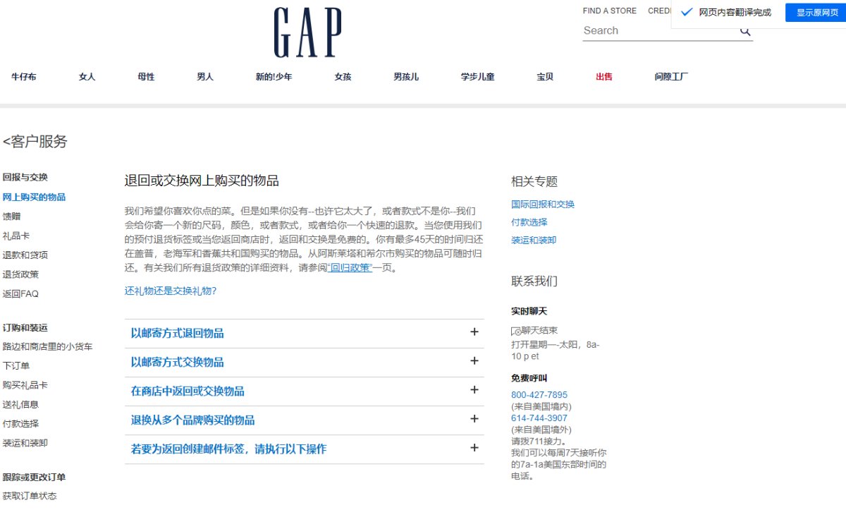The width and height of the screenshot is (846, 510).
Task: Open 在商店中返回或交换物品 accordion title
Action: (188, 391)
